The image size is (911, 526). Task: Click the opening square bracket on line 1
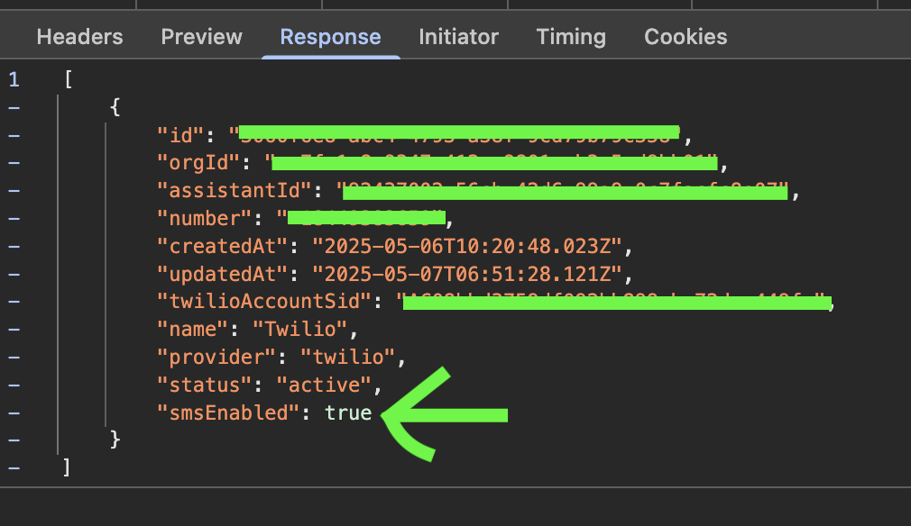[69, 79]
